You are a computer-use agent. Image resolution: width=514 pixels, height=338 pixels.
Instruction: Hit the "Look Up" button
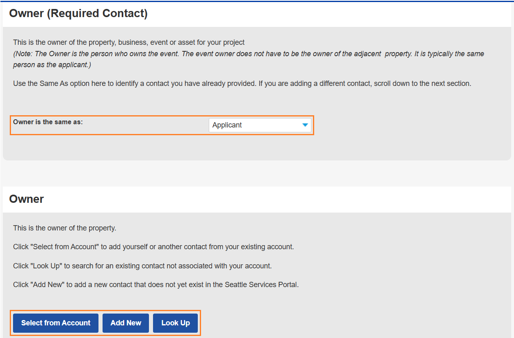coord(175,323)
